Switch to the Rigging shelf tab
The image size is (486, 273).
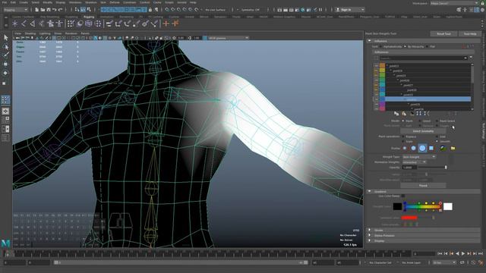coord(89,17)
